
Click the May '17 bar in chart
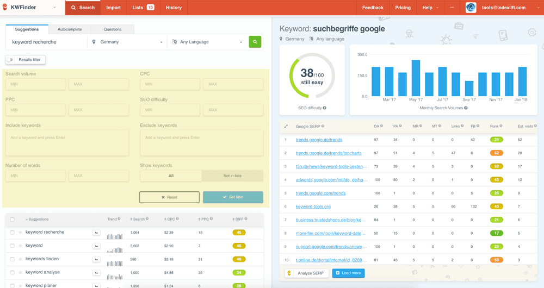click(416, 78)
